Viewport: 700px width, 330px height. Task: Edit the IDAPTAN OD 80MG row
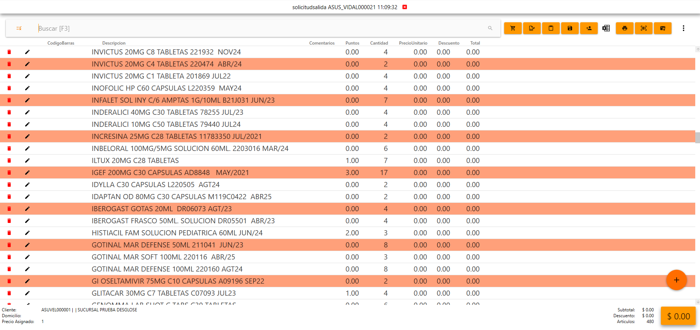point(27,197)
